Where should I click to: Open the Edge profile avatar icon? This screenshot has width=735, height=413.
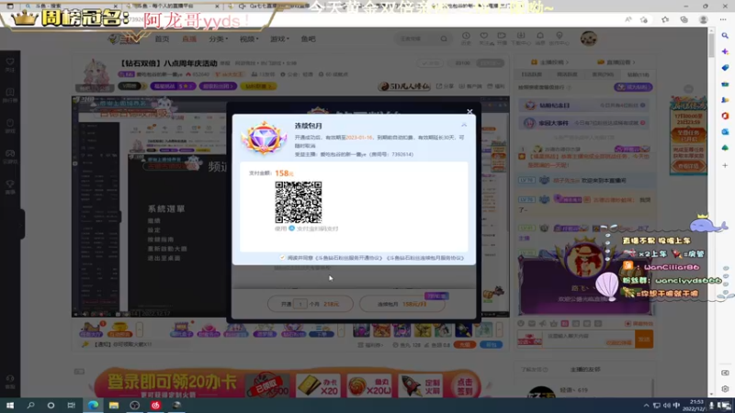point(703,19)
